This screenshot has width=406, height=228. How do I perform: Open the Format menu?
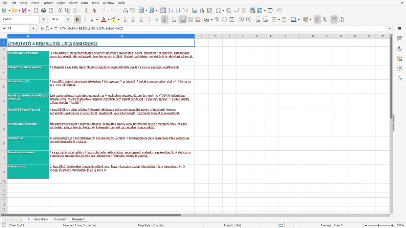(x=47, y=3)
